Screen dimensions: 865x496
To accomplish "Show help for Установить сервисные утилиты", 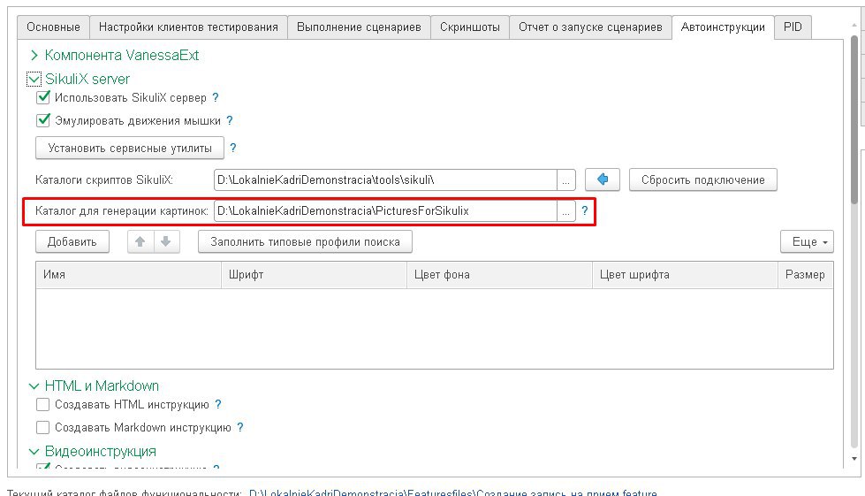I will click(x=232, y=148).
